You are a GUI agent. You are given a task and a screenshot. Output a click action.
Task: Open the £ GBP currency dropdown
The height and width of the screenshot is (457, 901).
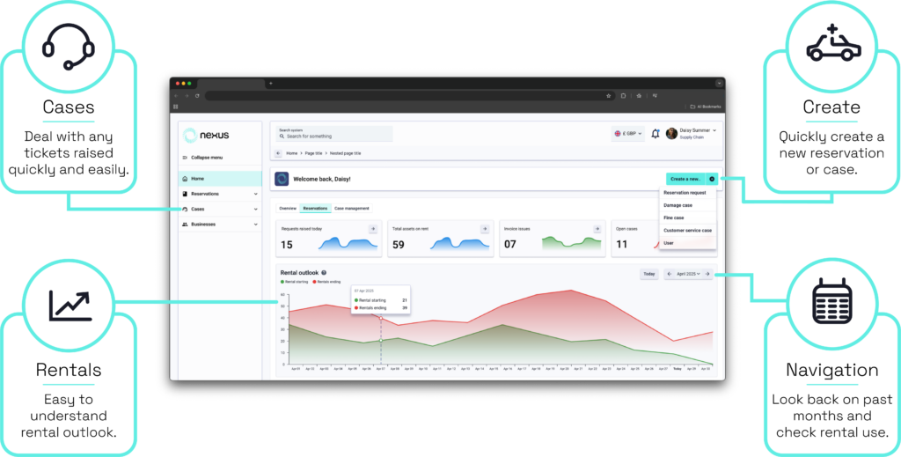(628, 134)
